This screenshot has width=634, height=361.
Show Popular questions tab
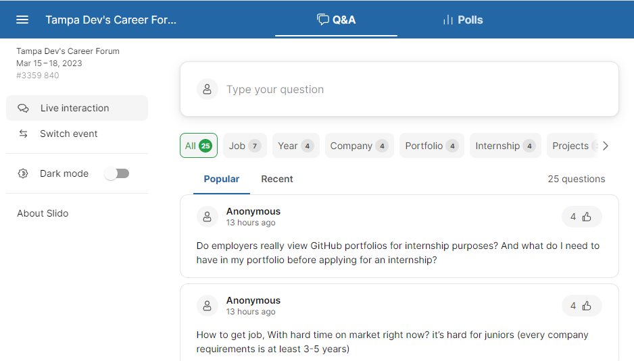pos(221,179)
